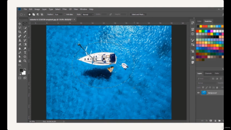
Task: Open the File menu
Action: click(x=25, y=9)
